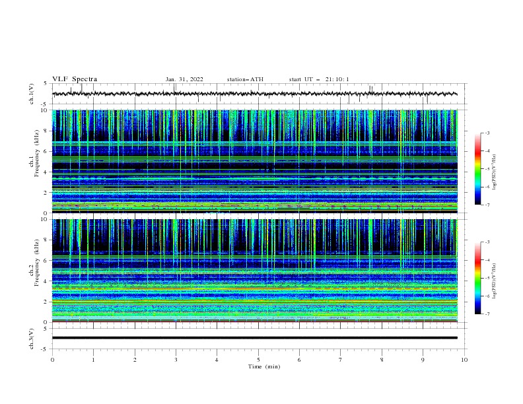Screen dimensions: 523x404
Task: Click the "3" tick on the time axis
Action: (x=176, y=360)
